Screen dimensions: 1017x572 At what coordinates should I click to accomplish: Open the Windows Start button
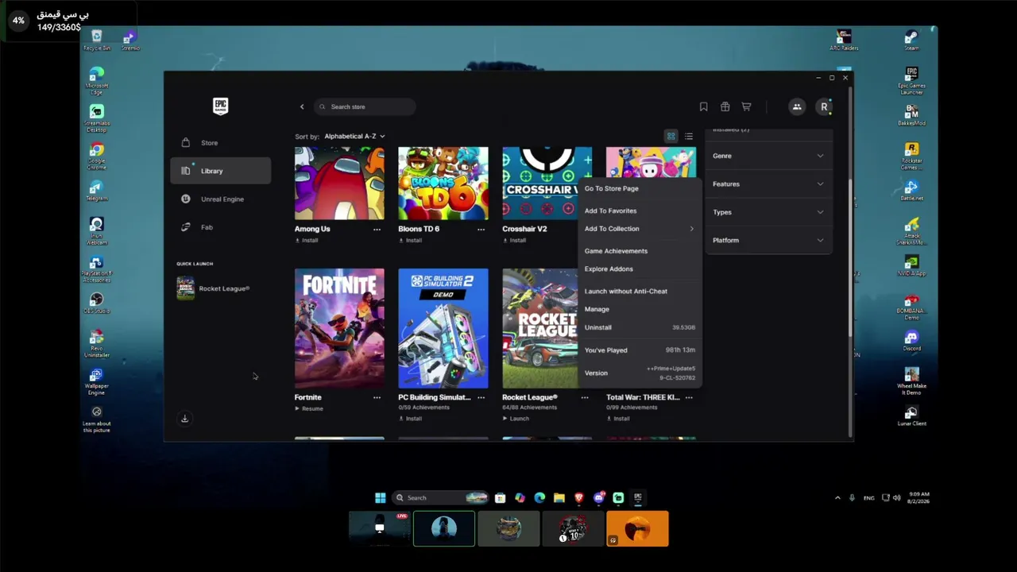pyautogui.click(x=380, y=498)
